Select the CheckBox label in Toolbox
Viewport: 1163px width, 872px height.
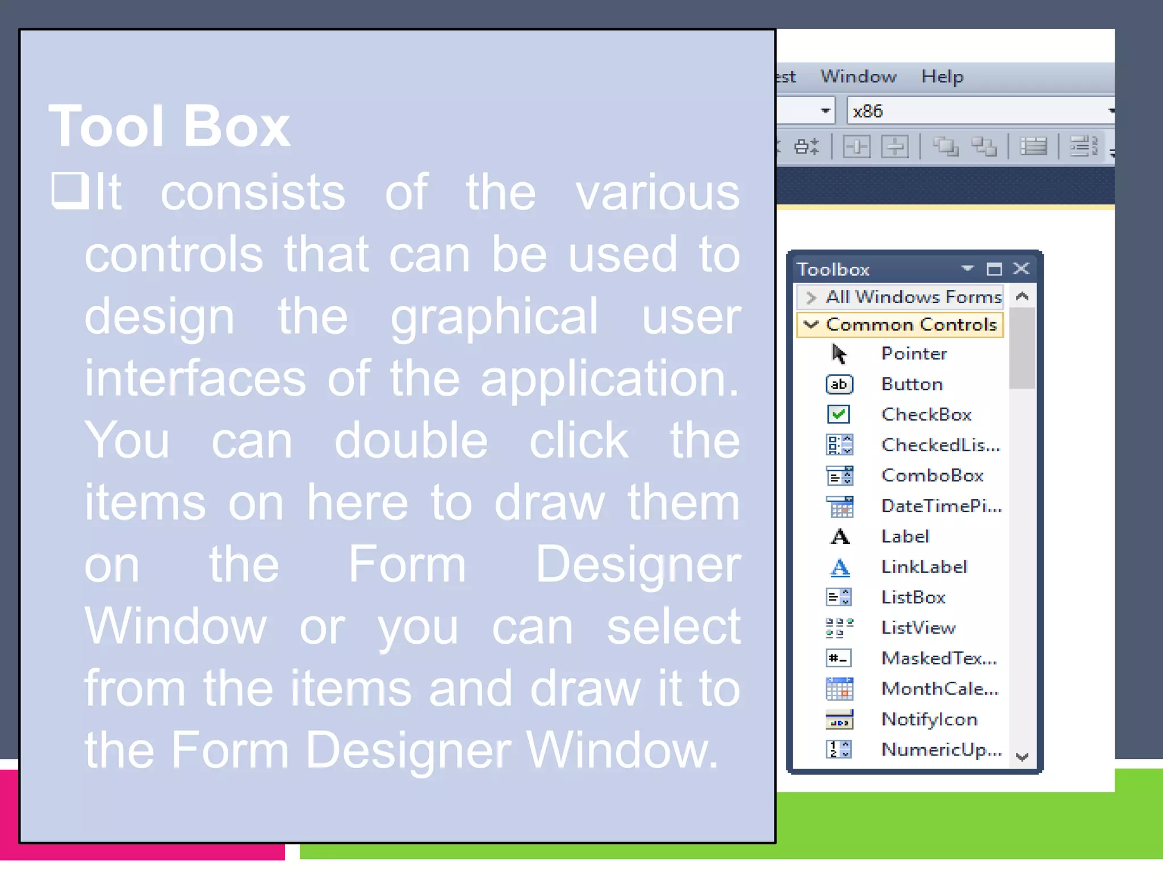pos(926,414)
